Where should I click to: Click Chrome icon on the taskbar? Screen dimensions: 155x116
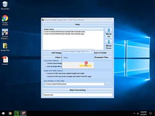point(10,113)
